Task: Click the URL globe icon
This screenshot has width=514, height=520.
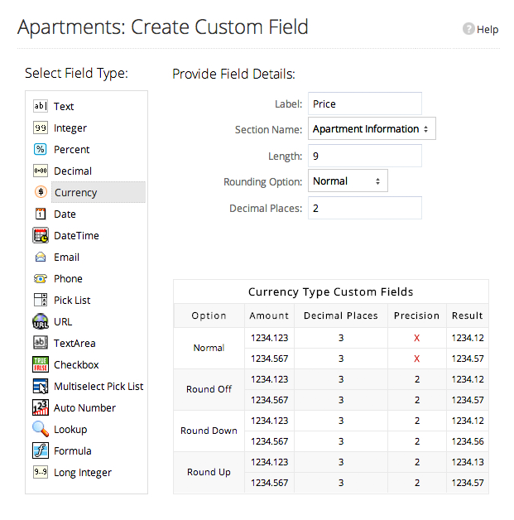Action: (x=40, y=321)
